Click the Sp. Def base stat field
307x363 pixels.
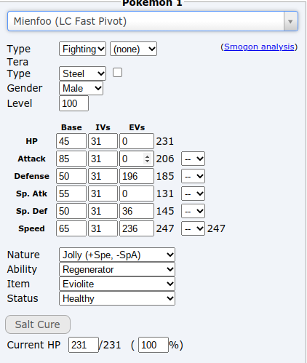(x=71, y=211)
